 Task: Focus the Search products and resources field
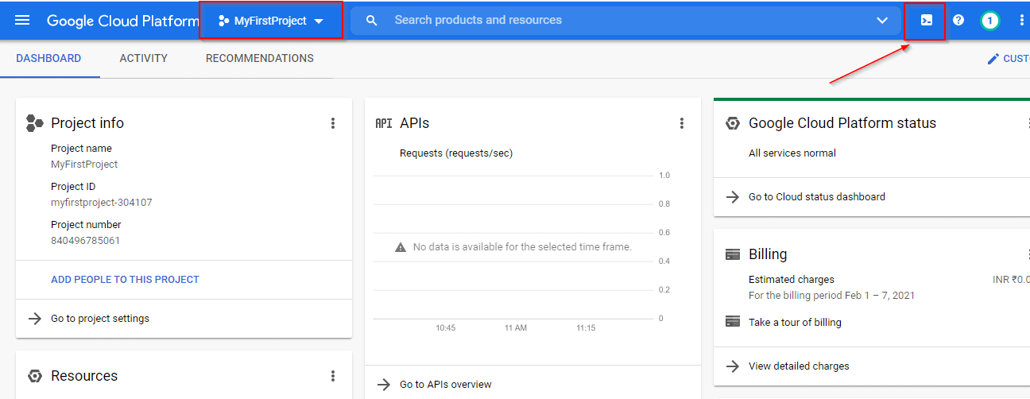tap(620, 21)
